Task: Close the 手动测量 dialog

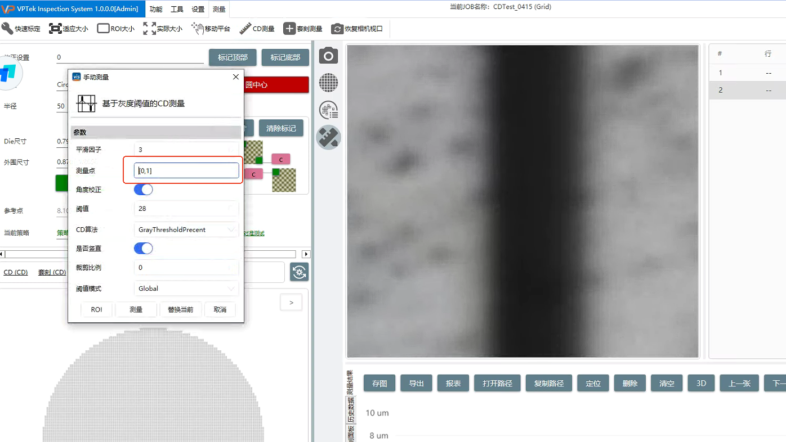Action: (x=236, y=77)
